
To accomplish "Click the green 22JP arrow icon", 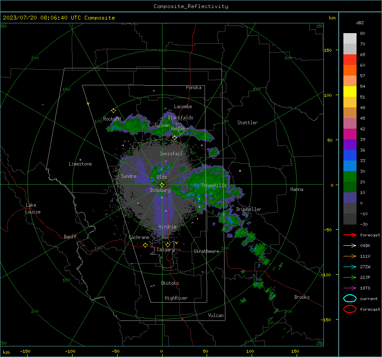I will click(350, 277).
